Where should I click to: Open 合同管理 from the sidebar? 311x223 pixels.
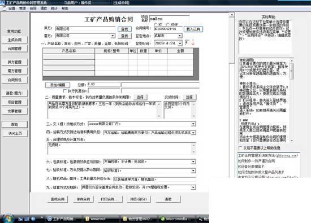[x=15, y=49]
